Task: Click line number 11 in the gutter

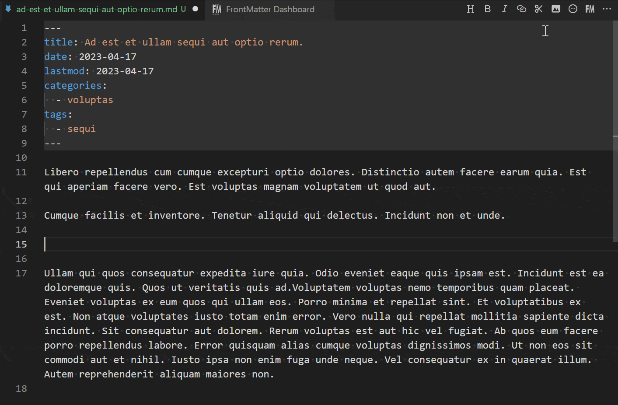Action: (x=21, y=172)
